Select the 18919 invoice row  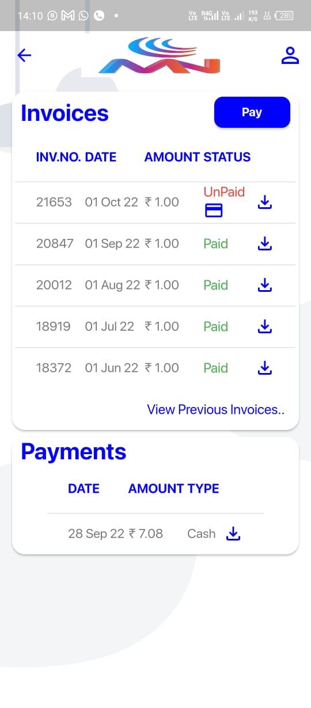click(155, 326)
